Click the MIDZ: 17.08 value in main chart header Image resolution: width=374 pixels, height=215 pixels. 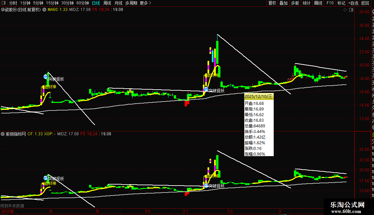(x=80, y=10)
